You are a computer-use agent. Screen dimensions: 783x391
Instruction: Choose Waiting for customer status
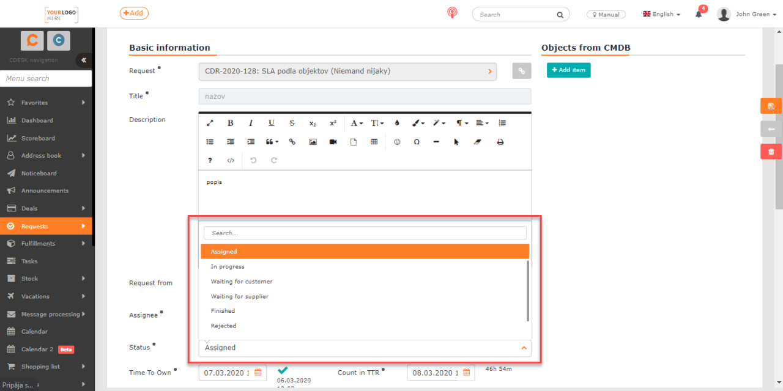coord(363,282)
